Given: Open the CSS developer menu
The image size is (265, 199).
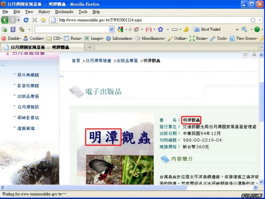Looking at the screenshot, I should [x=54, y=39].
